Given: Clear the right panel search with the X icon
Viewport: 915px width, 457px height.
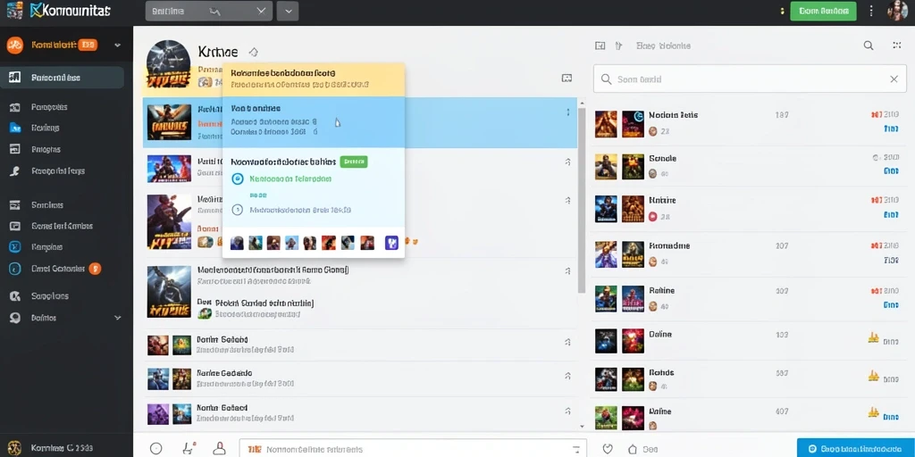Looking at the screenshot, I should coord(894,79).
